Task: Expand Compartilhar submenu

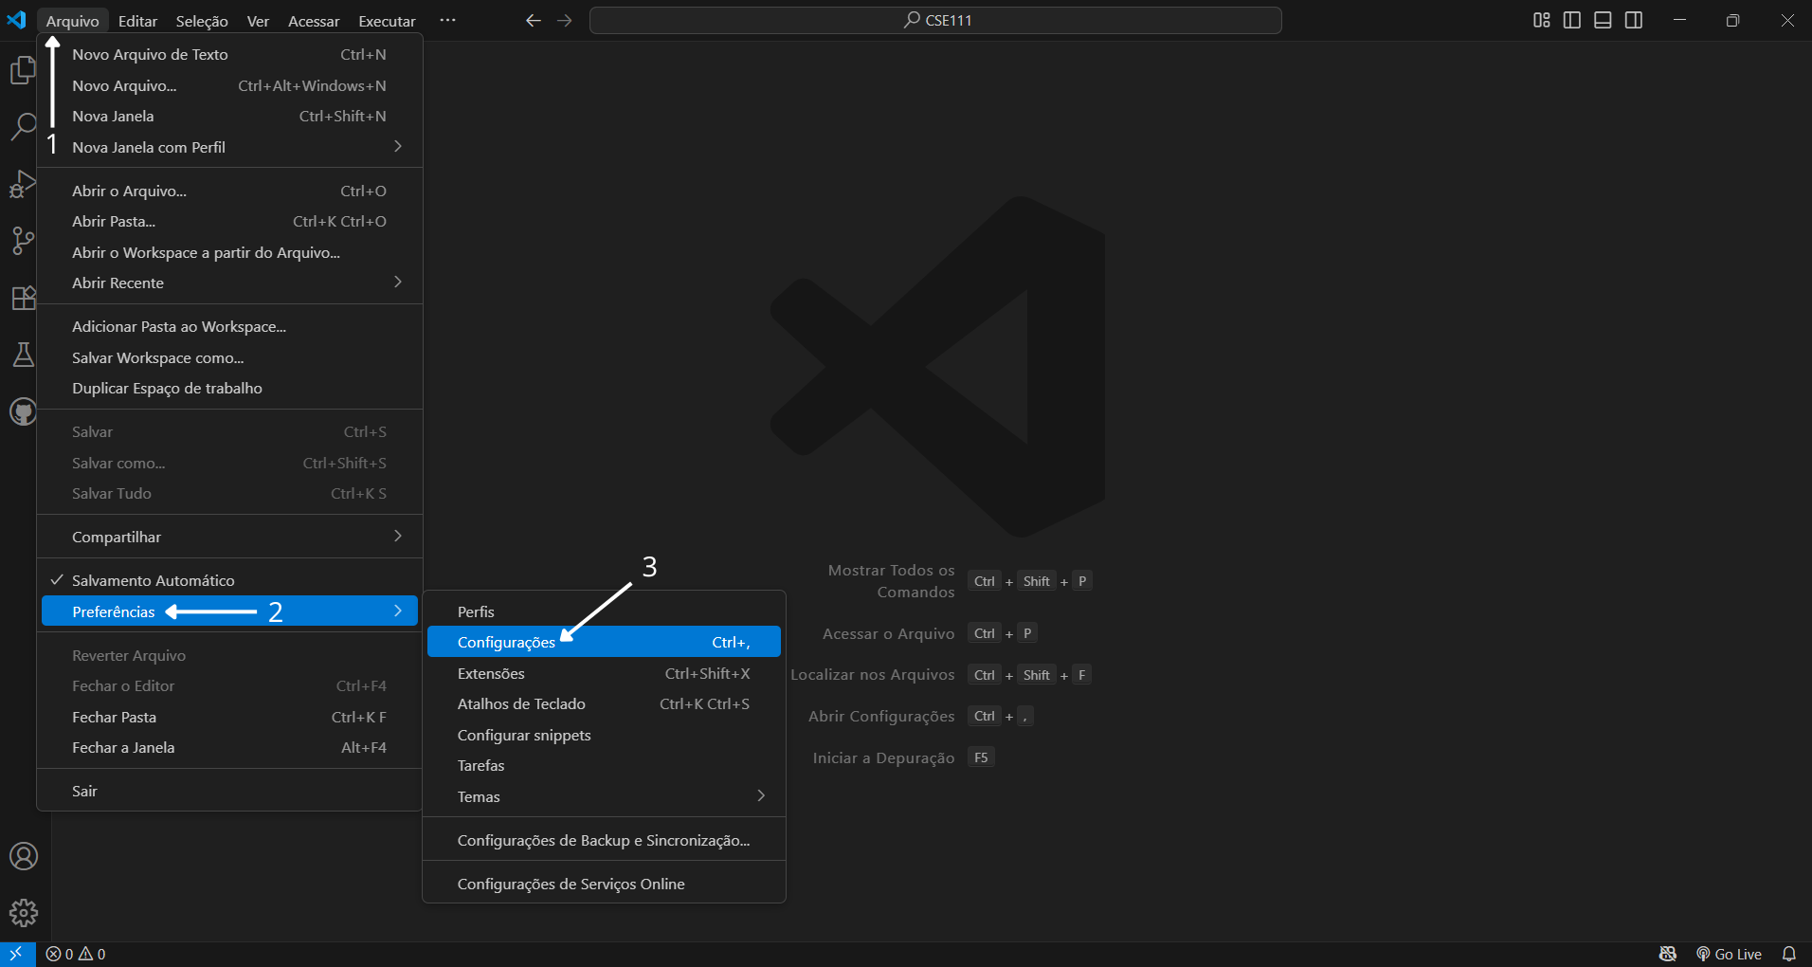Action: pos(229,537)
